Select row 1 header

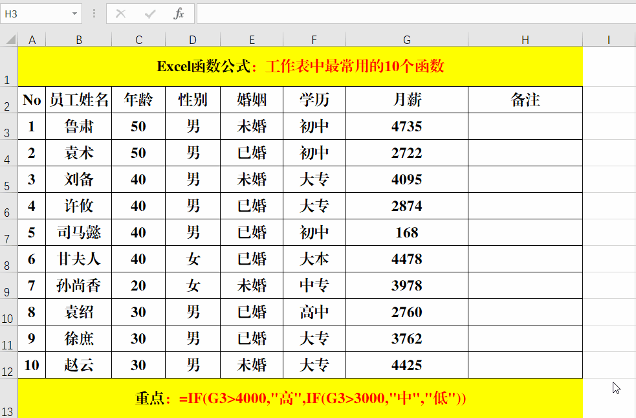9,66
